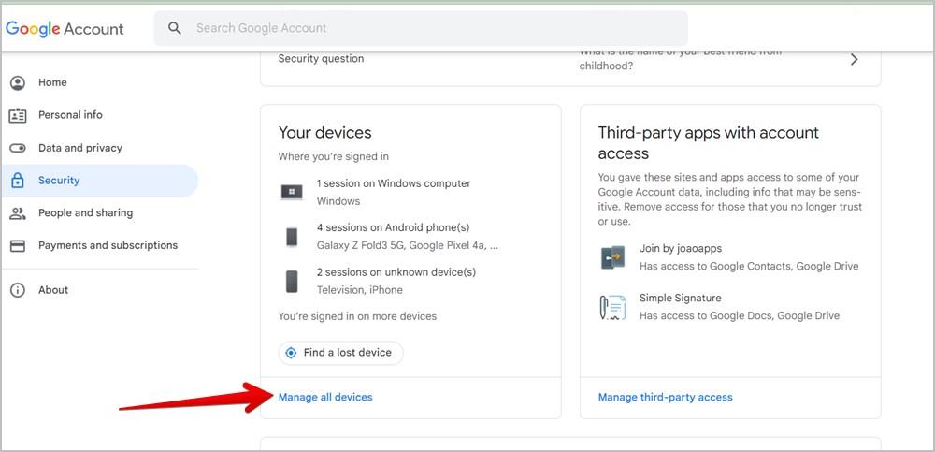Open 1 session on Windows computer

click(x=394, y=184)
